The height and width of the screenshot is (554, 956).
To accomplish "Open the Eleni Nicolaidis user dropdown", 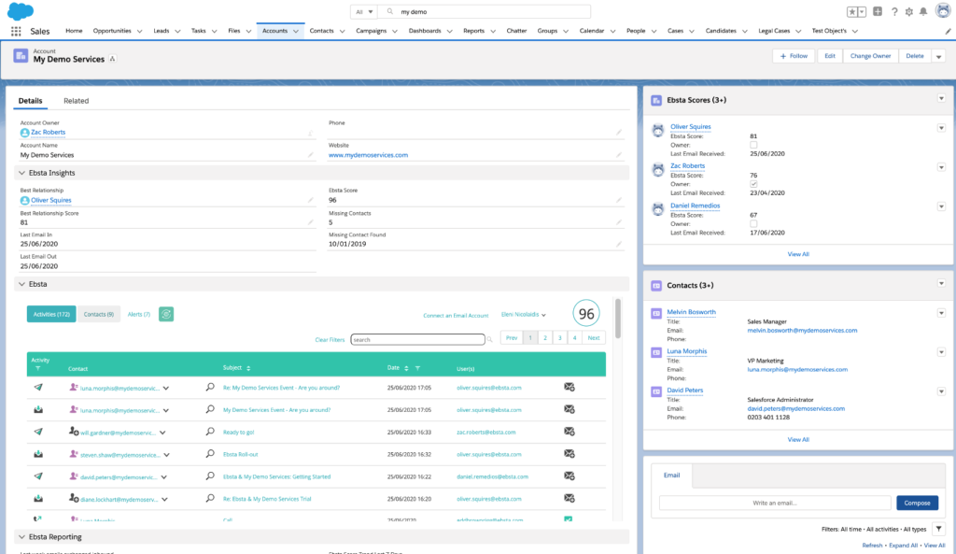I will tap(524, 315).
